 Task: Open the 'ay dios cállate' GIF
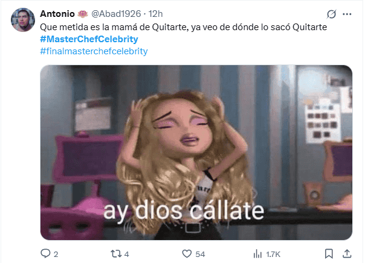(x=196, y=153)
